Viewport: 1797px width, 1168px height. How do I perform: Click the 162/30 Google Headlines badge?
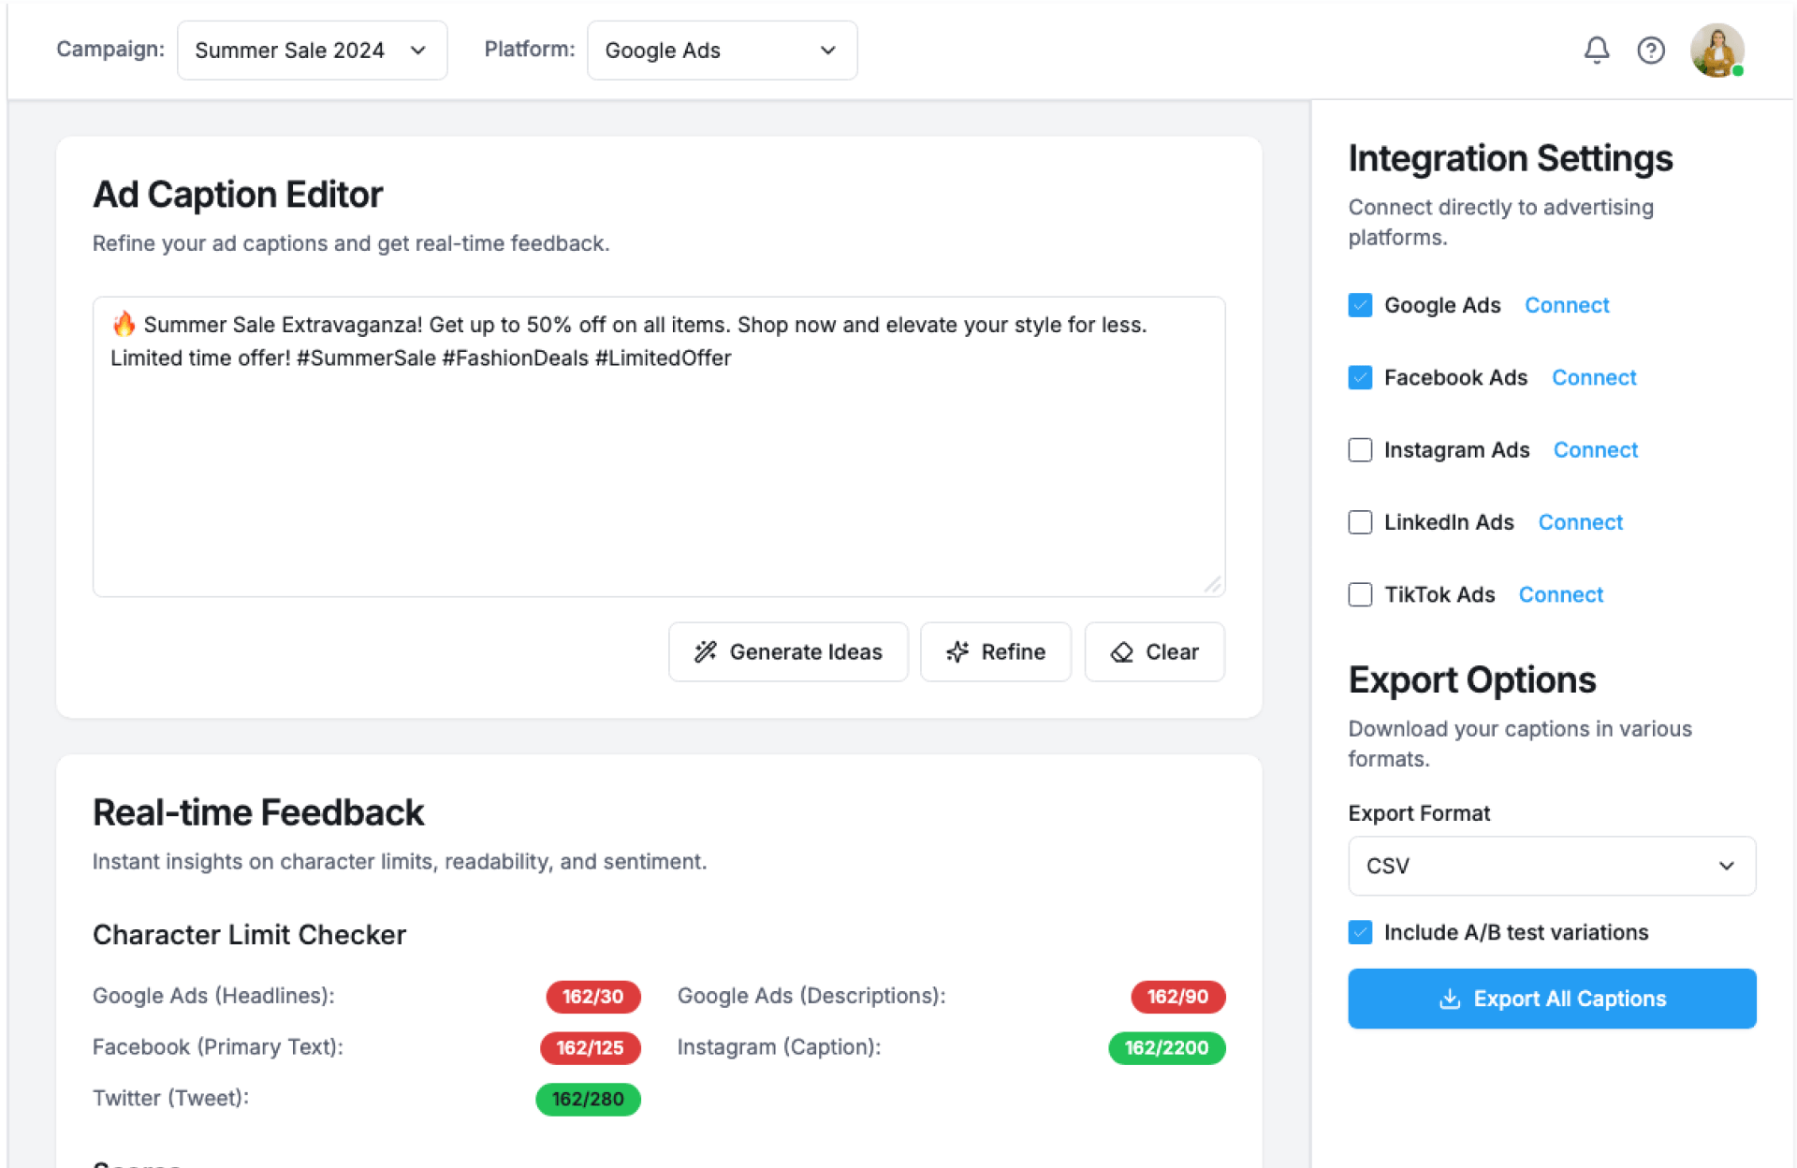(x=592, y=997)
